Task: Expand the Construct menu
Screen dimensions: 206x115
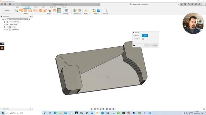Action: (77, 13)
